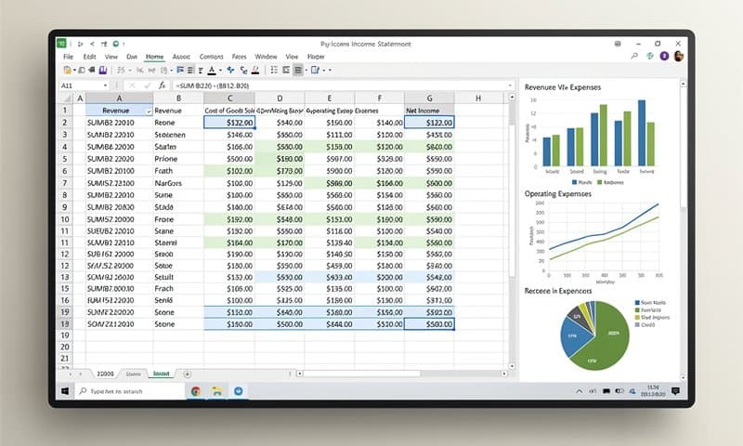Click the confirm checkmark icon in formula bar
This screenshot has width=743, height=446.
[147, 85]
